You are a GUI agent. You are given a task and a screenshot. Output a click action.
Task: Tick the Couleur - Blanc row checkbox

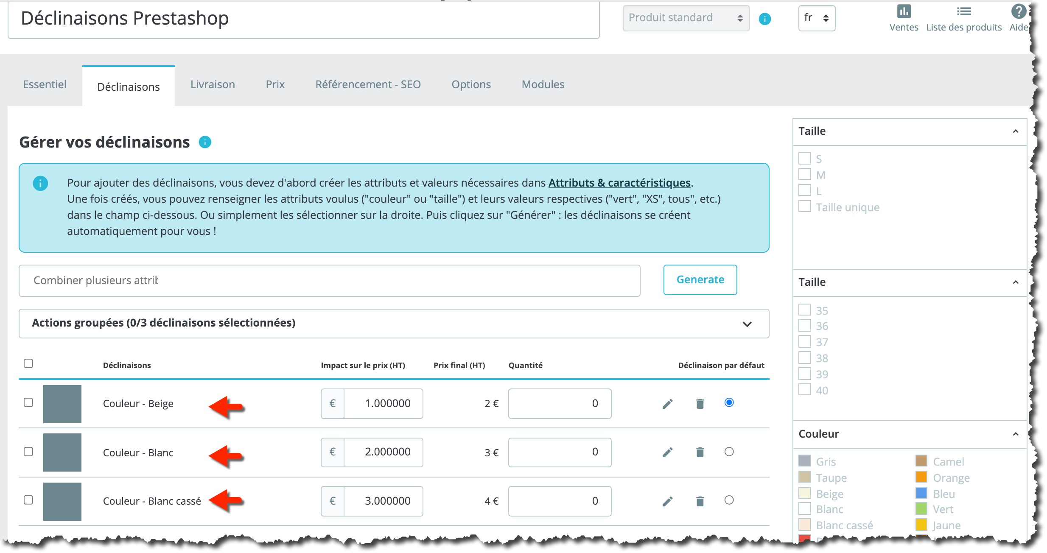pos(28,452)
